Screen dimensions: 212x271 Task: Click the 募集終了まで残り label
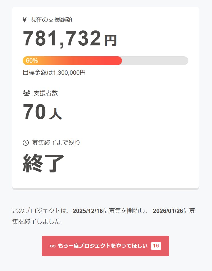tap(56, 143)
